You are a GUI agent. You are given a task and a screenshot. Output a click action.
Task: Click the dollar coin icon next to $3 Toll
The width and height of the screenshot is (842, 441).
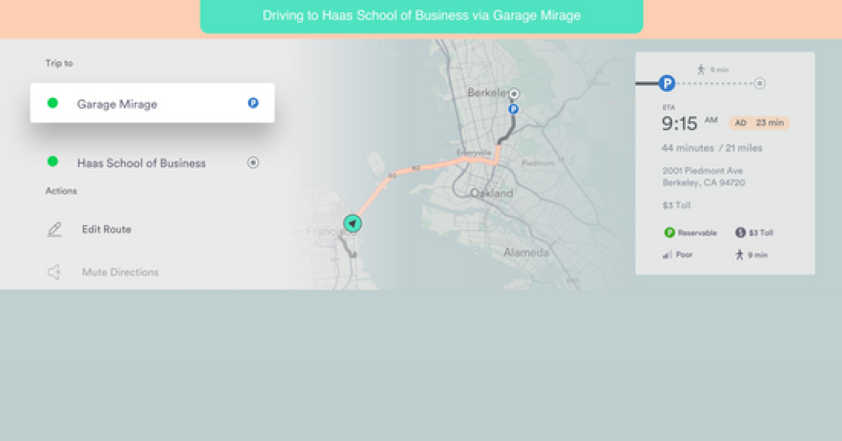coord(740,232)
